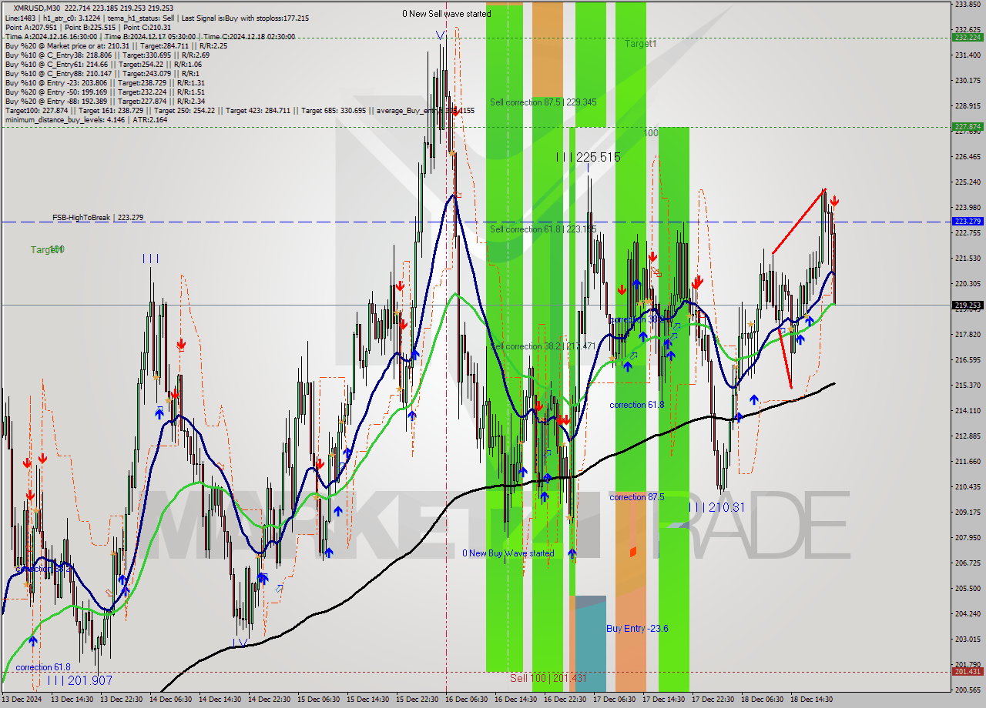Click the '16 Dec 06:30' time axis label

coord(468,700)
